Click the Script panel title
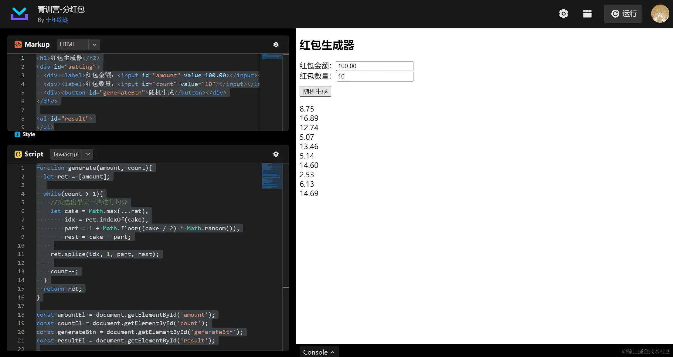This screenshot has width=673, height=357. tap(34, 154)
